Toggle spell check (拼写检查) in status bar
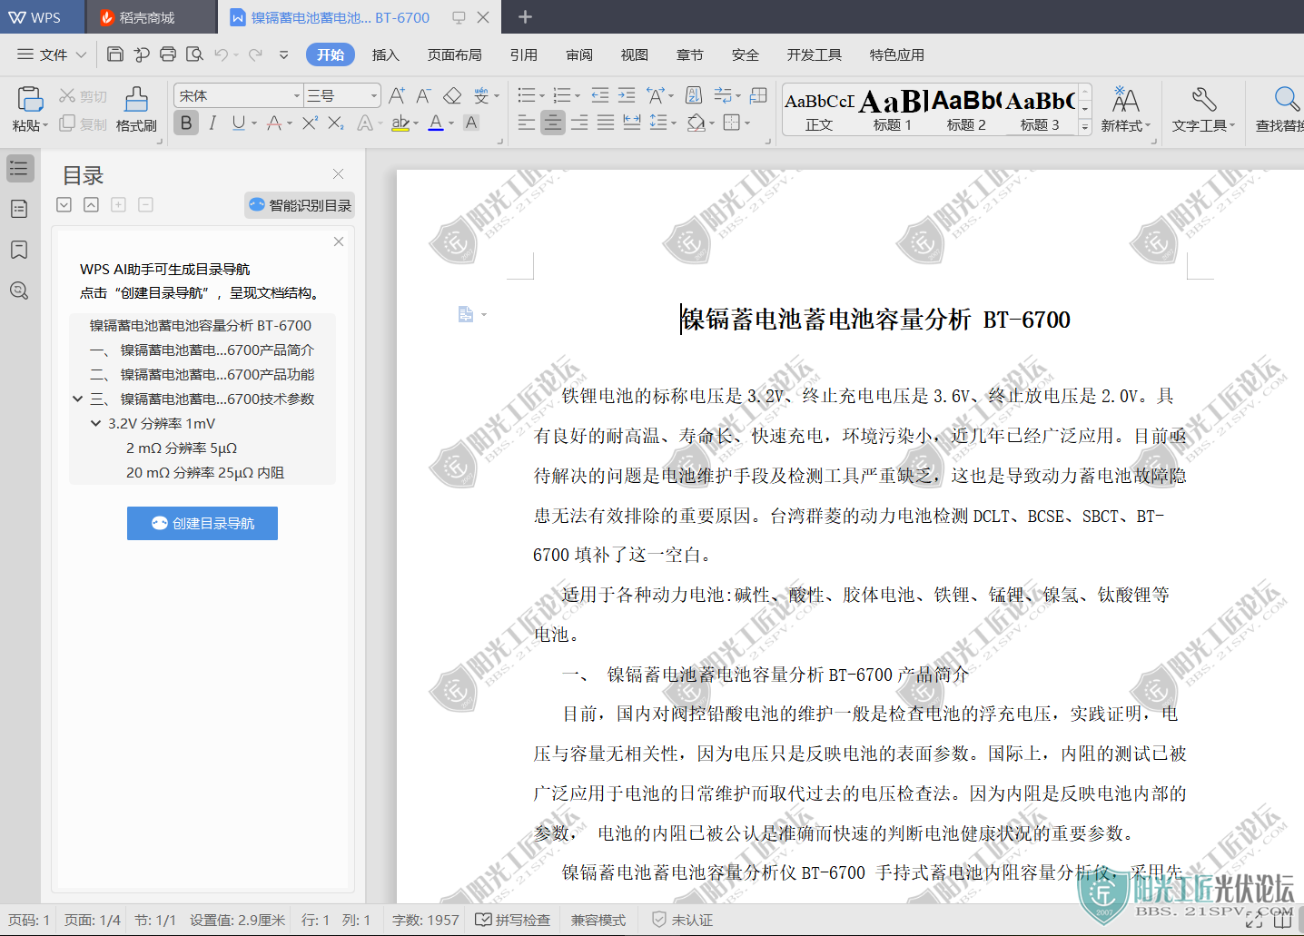 coord(513,920)
